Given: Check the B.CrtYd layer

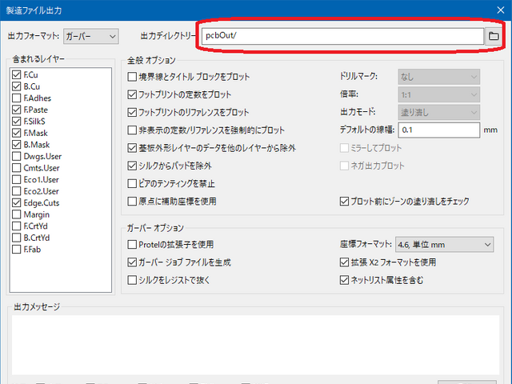Looking at the screenshot, I should point(16,238).
